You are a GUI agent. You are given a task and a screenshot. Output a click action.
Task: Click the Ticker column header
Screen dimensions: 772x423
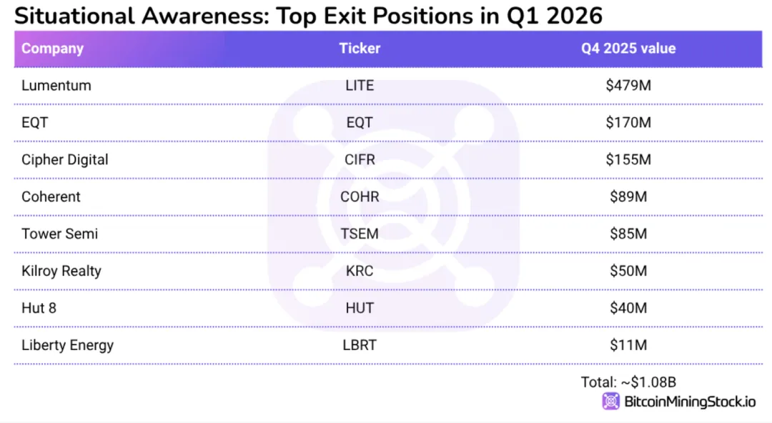(360, 49)
